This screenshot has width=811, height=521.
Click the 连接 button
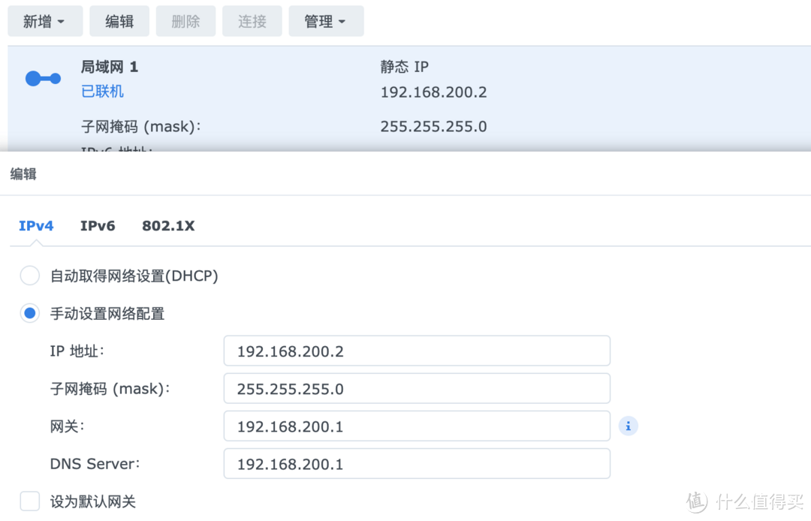tap(252, 22)
